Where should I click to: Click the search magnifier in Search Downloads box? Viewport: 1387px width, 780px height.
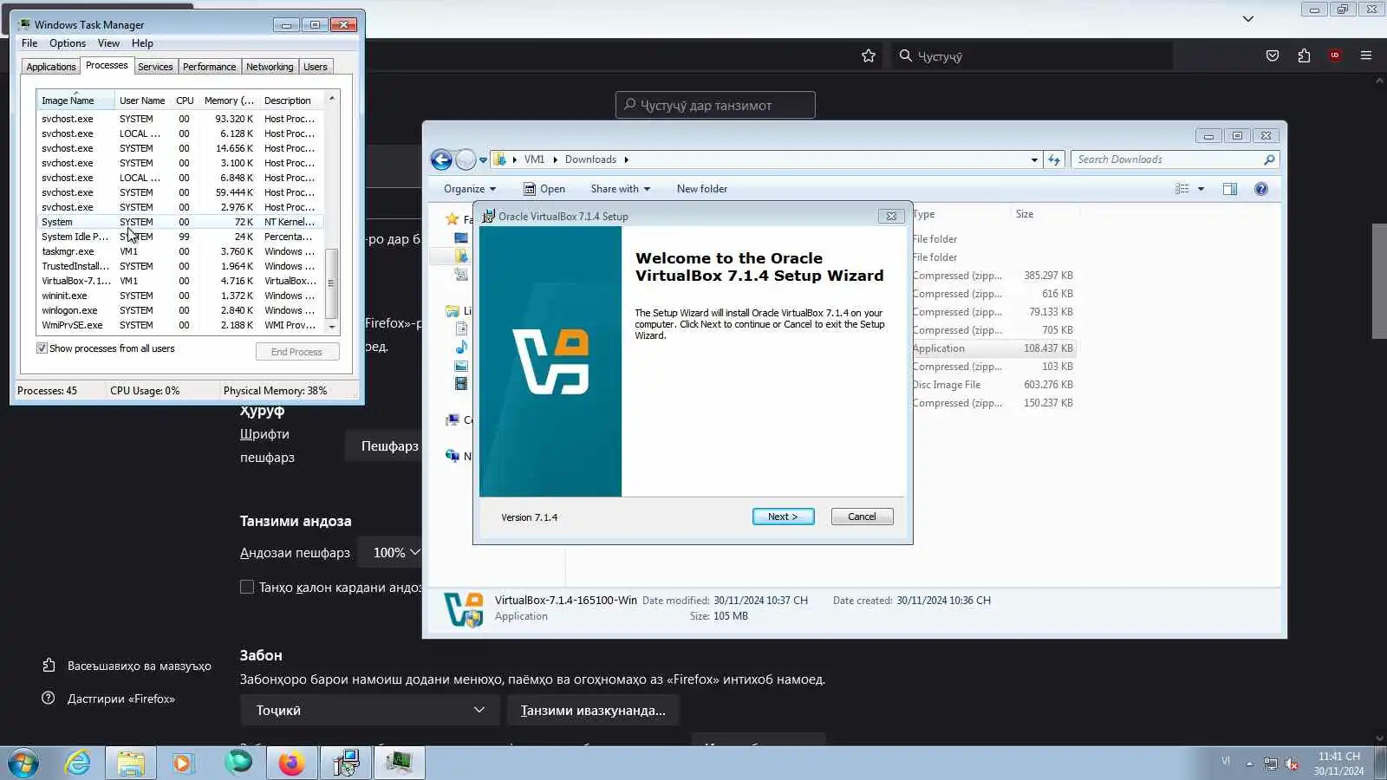tap(1269, 159)
